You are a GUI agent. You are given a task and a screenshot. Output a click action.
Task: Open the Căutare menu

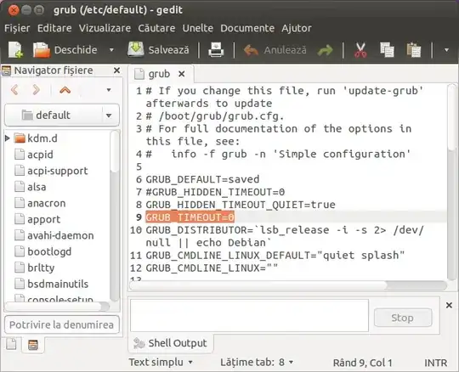coord(156,28)
